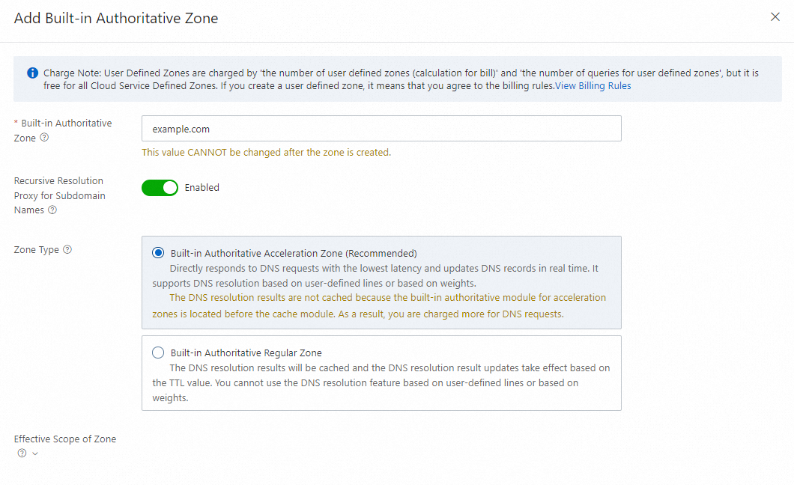794x485 pixels.
Task: Choose Built-in Authoritative Regular Zone radio button
Action: 158,353
